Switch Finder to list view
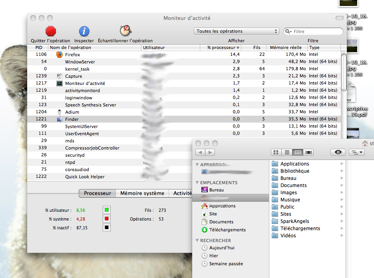Screen dimensions: 374x278 tap(287, 152)
